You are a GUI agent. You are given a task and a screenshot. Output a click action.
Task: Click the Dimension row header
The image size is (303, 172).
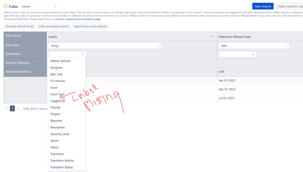pos(25,55)
